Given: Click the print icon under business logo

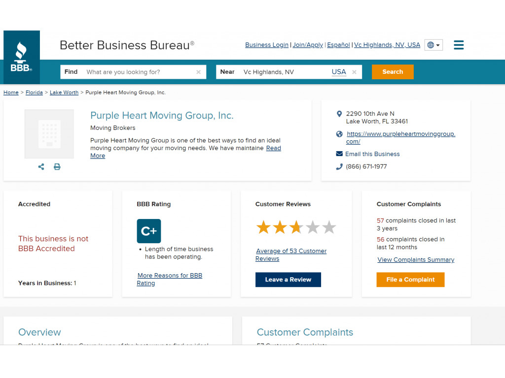Looking at the screenshot, I should tap(57, 167).
